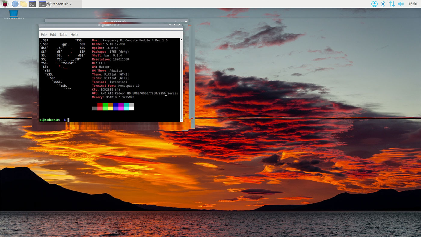
Task: Click the 'Uptime: 16 mins' line
Action: coord(105,48)
